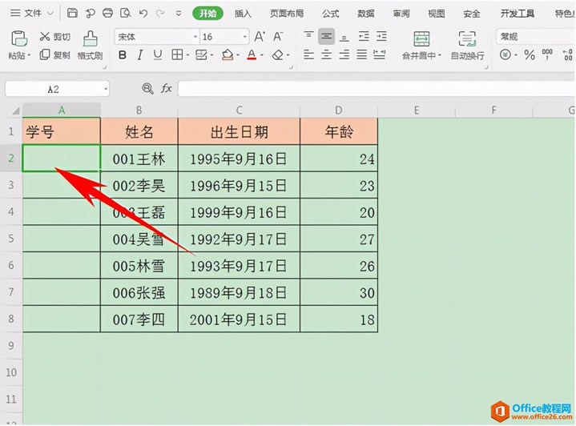Viewport: 576px width, 426px height.
Task: Switch to the 开始 tab
Action: pyautogui.click(x=207, y=14)
